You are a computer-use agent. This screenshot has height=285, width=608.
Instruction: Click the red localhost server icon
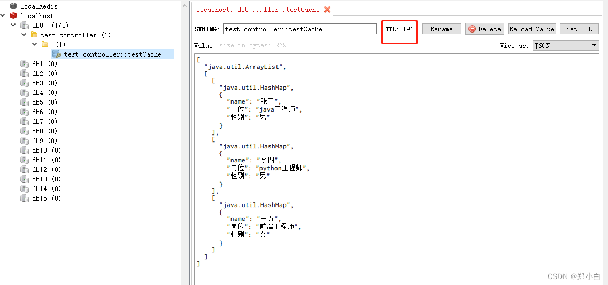point(13,15)
